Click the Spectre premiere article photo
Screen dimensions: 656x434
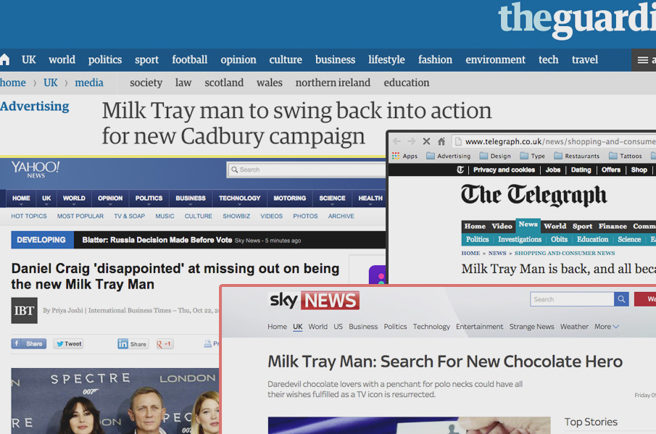point(115,401)
